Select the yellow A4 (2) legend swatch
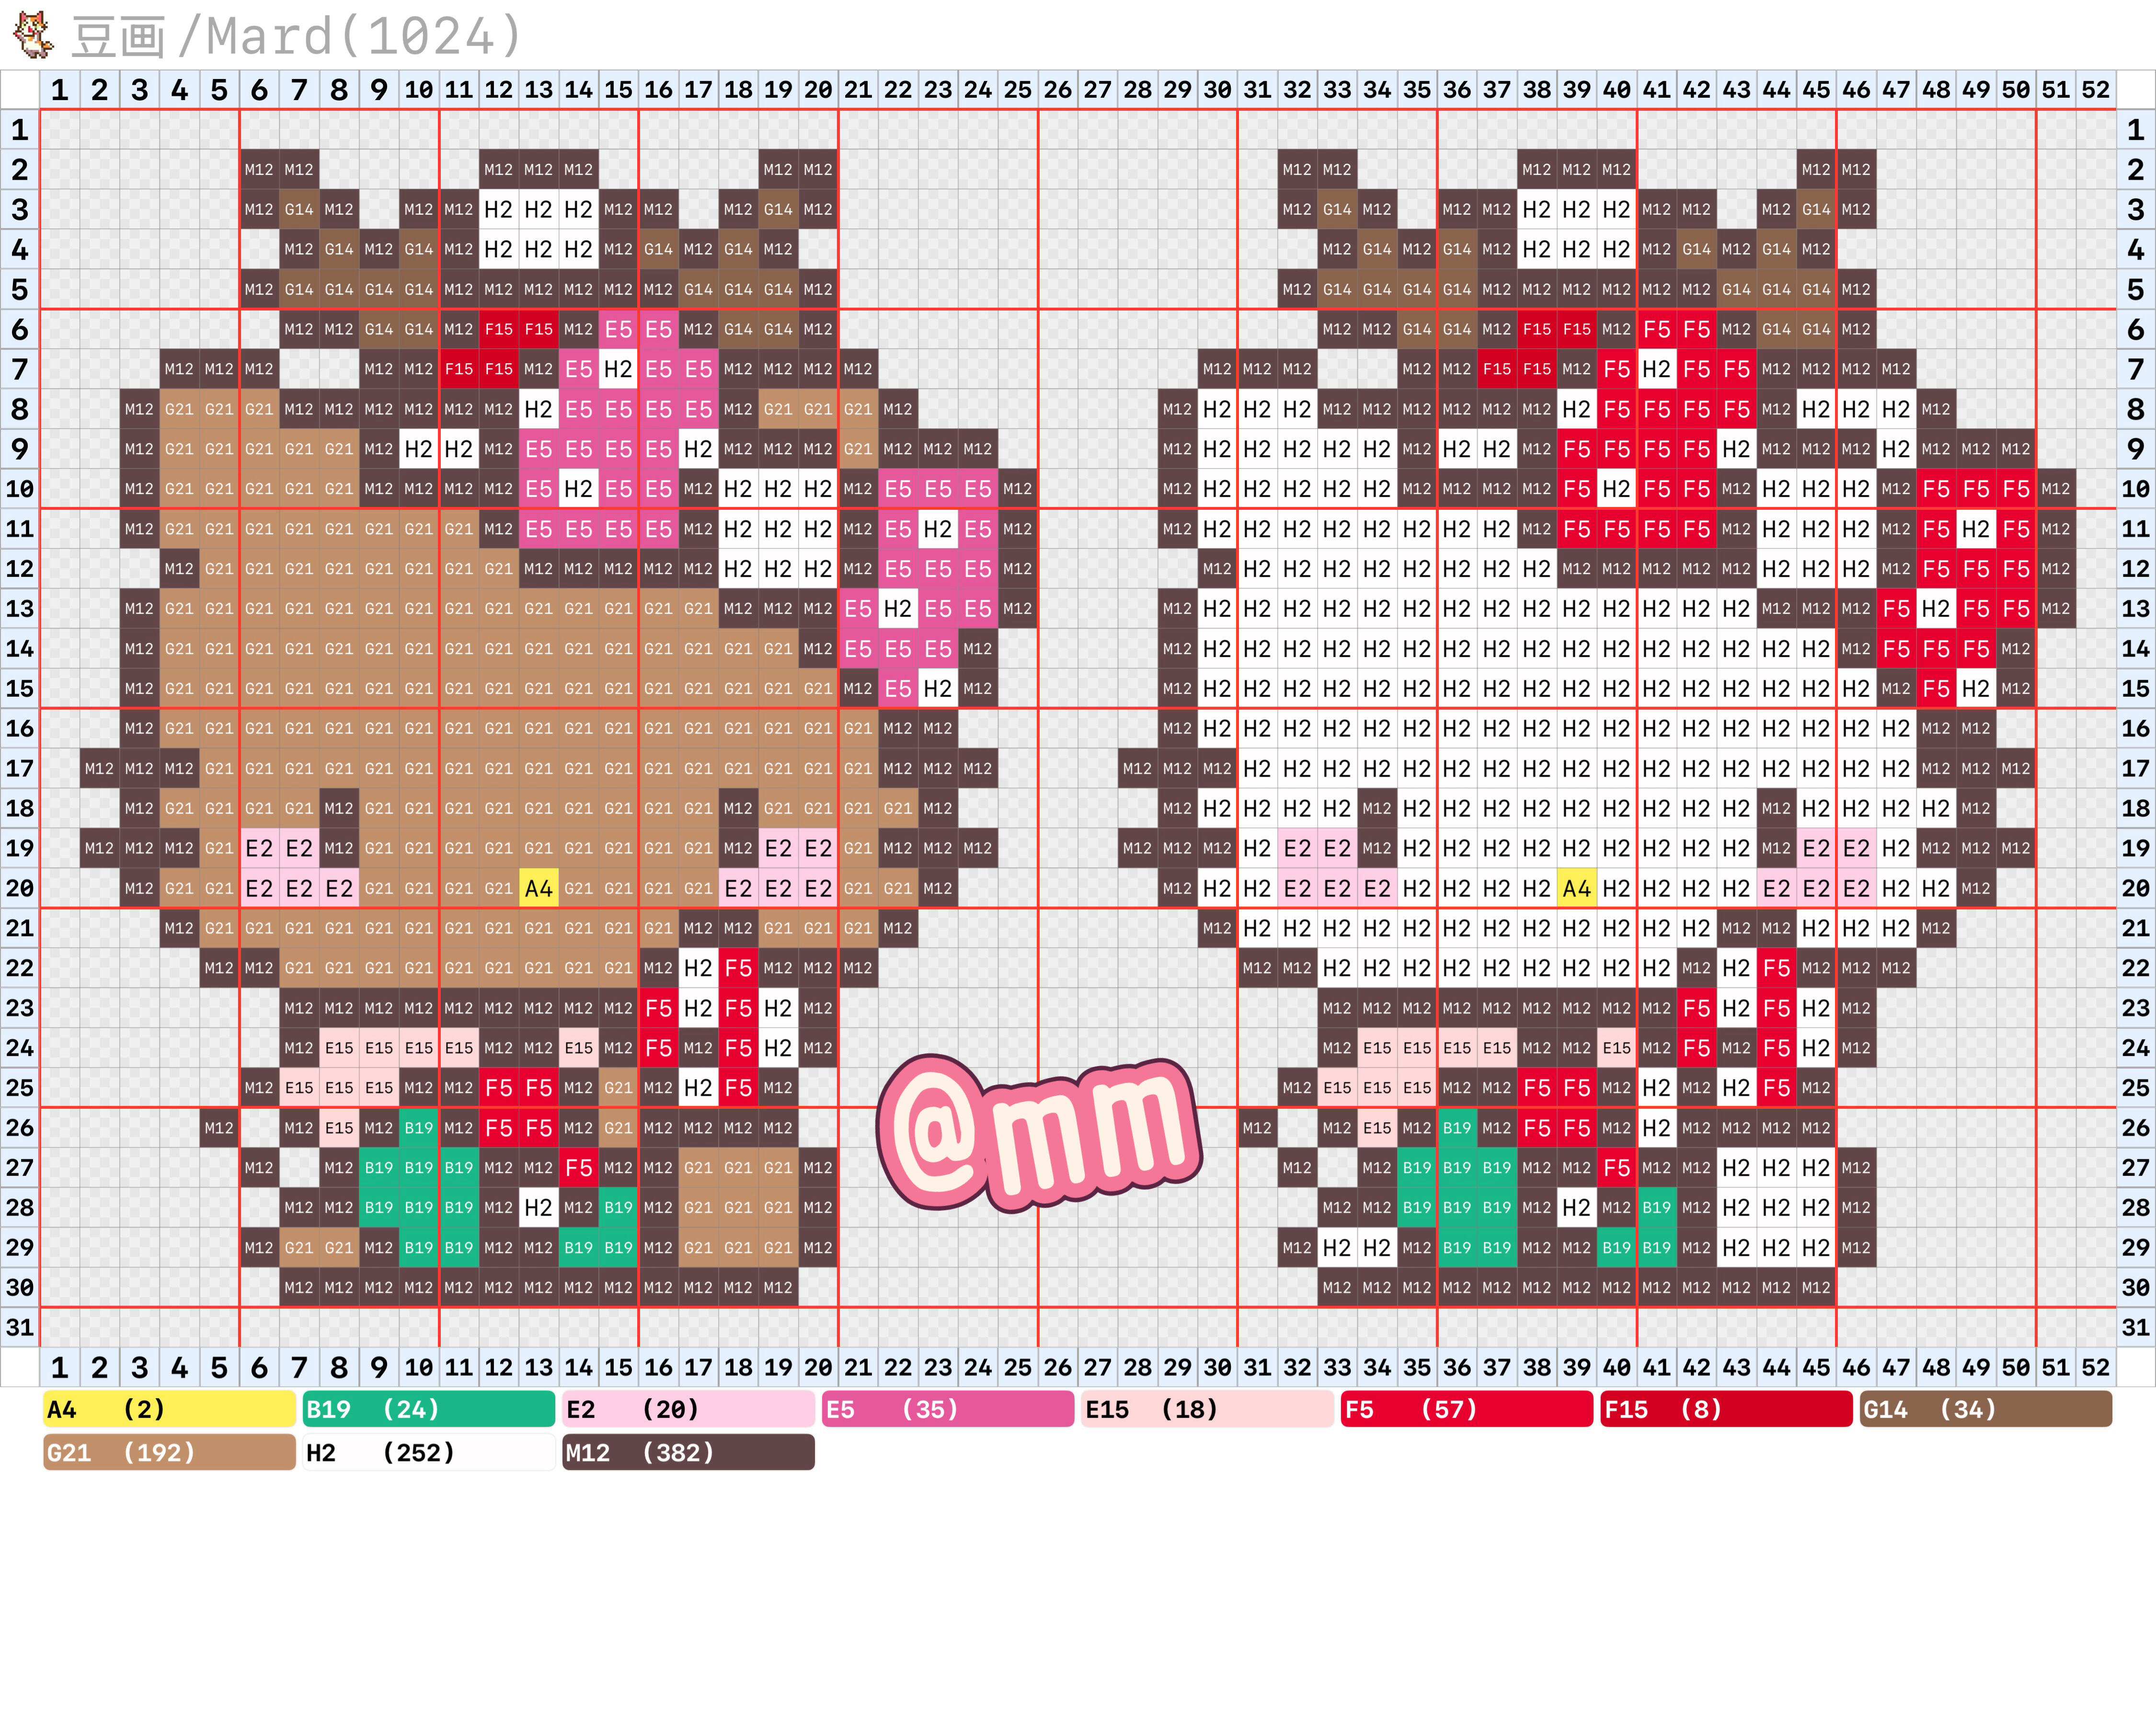2156x1734 pixels. click(169, 1409)
